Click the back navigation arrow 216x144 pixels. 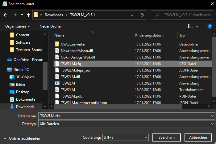coord(5,15)
